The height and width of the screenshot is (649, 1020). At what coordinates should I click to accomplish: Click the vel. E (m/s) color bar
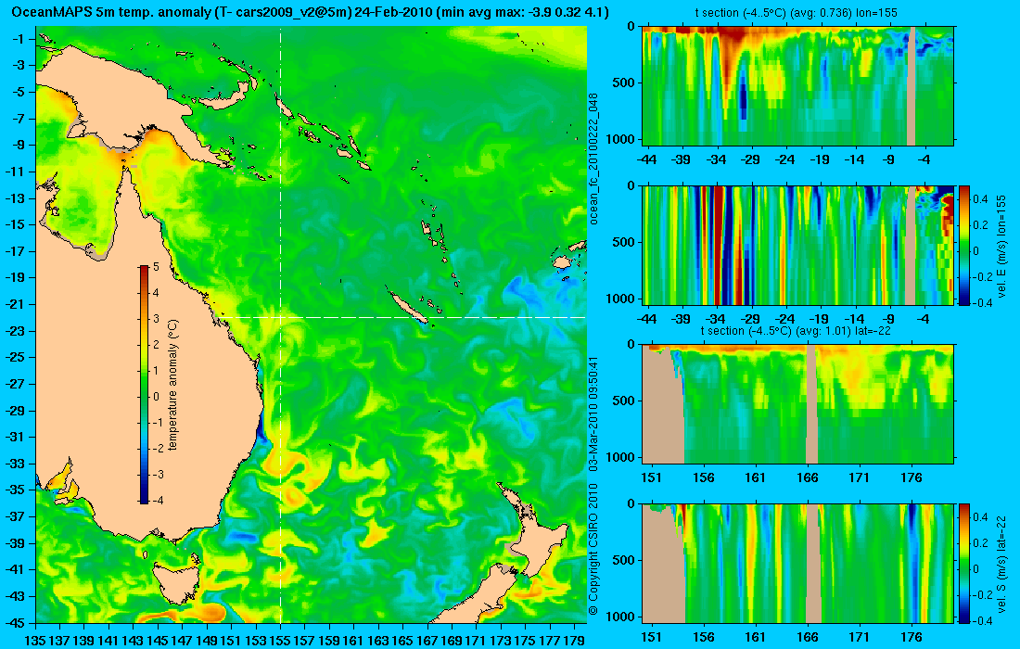click(964, 245)
